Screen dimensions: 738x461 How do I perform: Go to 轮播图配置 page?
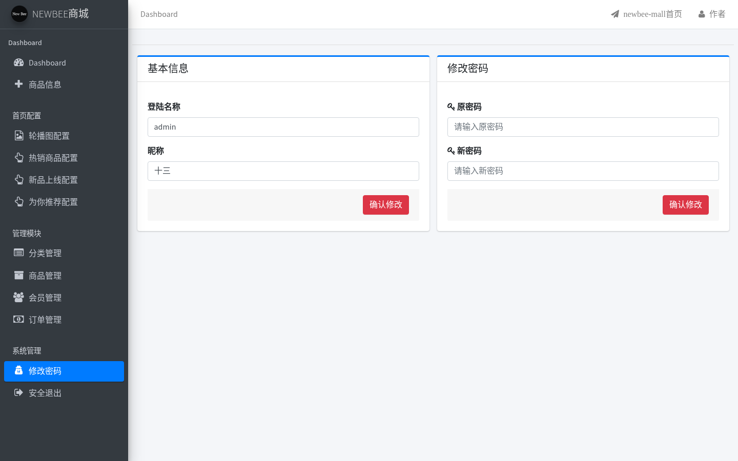[64, 136]
